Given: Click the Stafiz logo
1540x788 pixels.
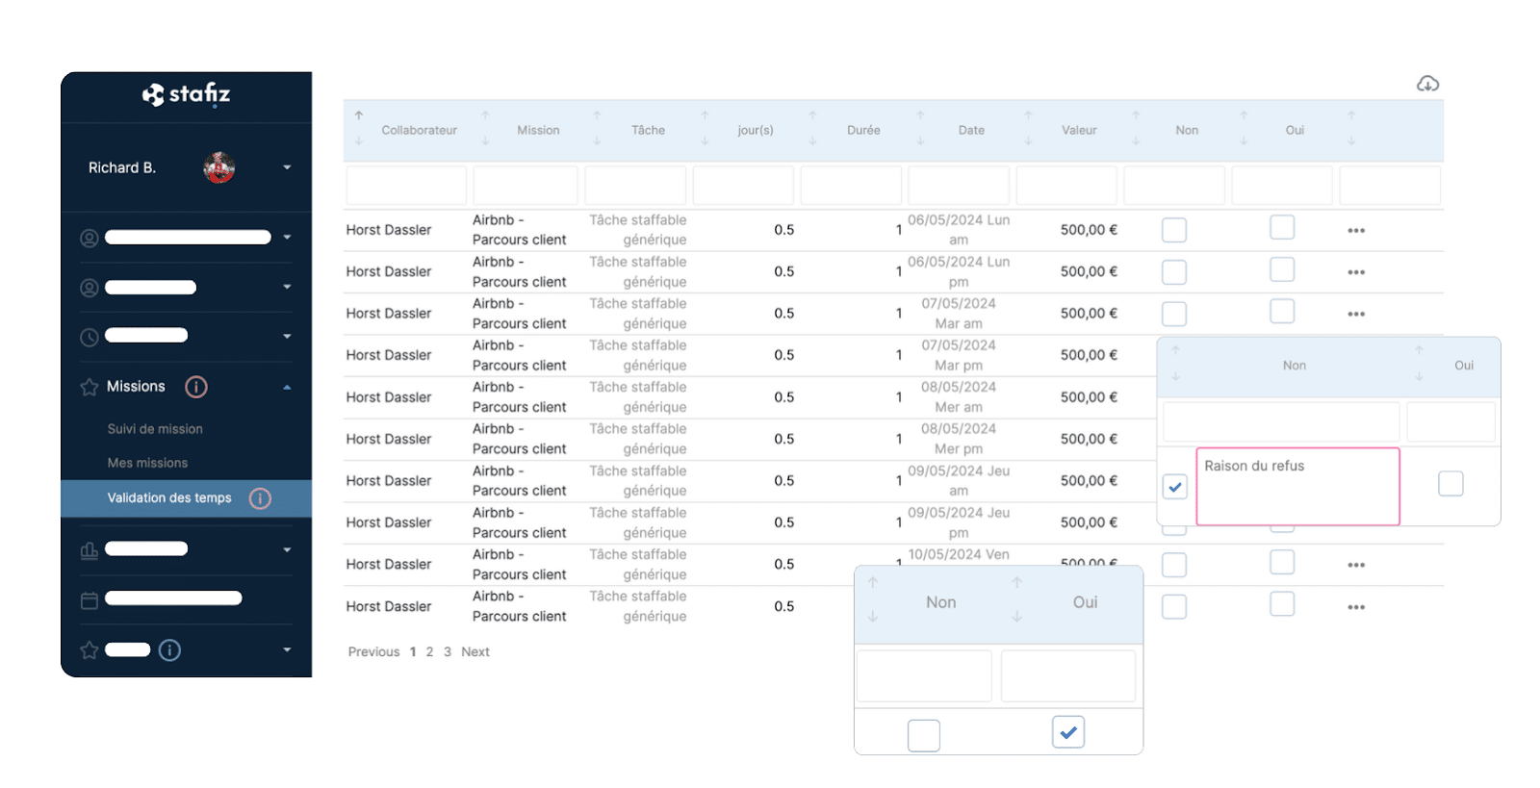Looking at the screenshot, I should point(187,94).
